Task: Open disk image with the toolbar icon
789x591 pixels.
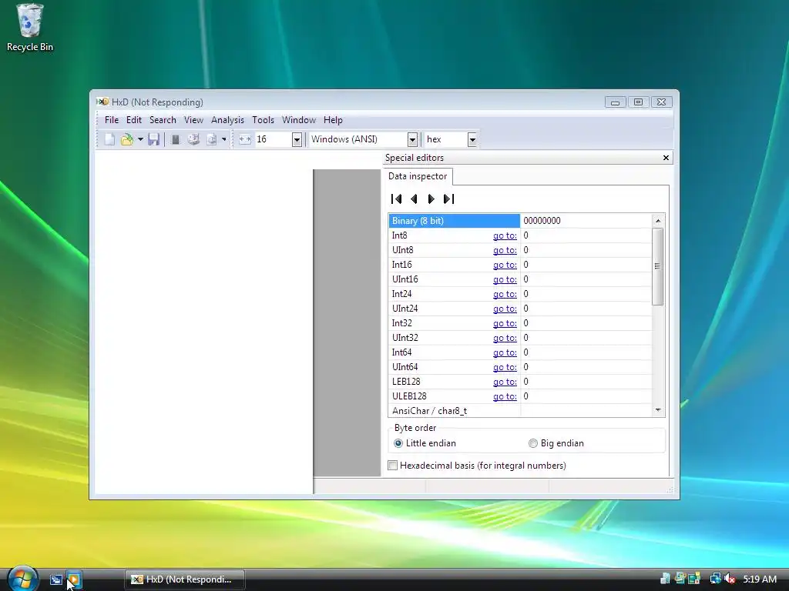Action: click(x=211, y=139)
